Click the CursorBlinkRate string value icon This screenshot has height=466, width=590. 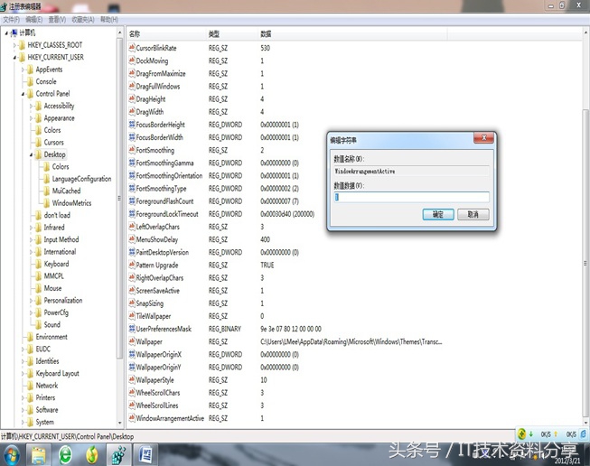pyautogui.click(x=131, y=48)
